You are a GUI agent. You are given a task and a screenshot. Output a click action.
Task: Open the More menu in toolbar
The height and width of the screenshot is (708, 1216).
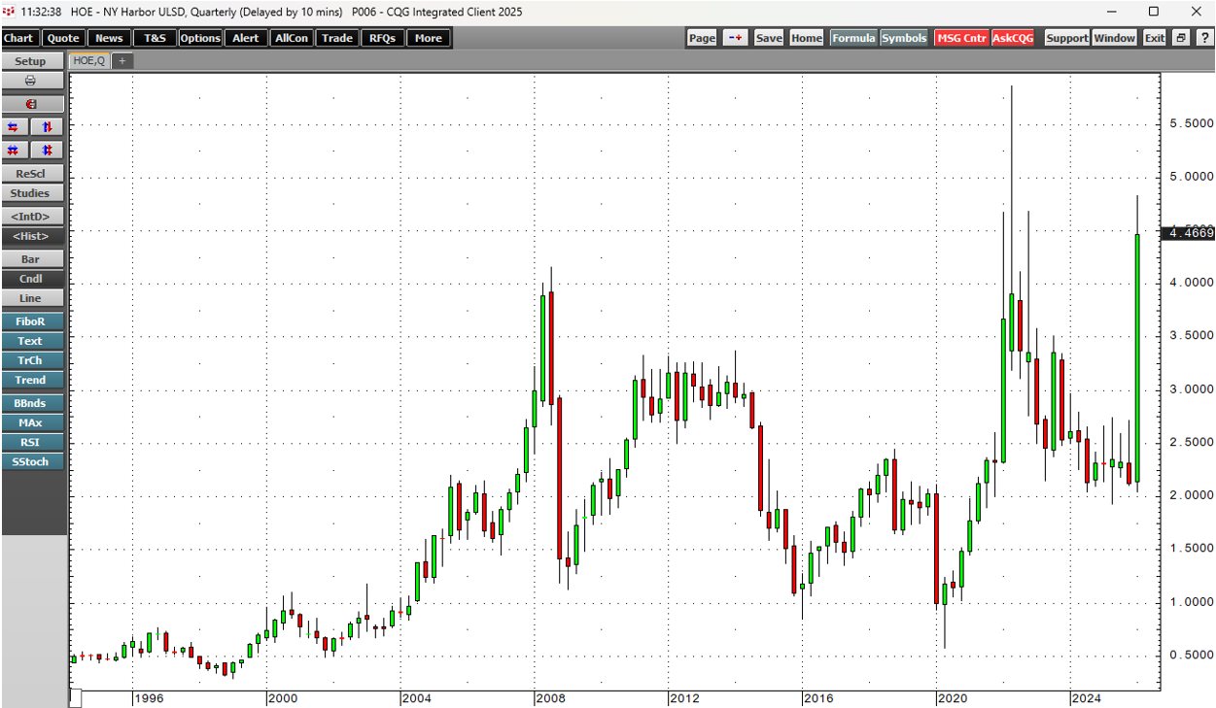click(428, 38)
